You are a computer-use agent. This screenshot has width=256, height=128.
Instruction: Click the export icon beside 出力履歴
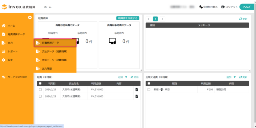38,69
